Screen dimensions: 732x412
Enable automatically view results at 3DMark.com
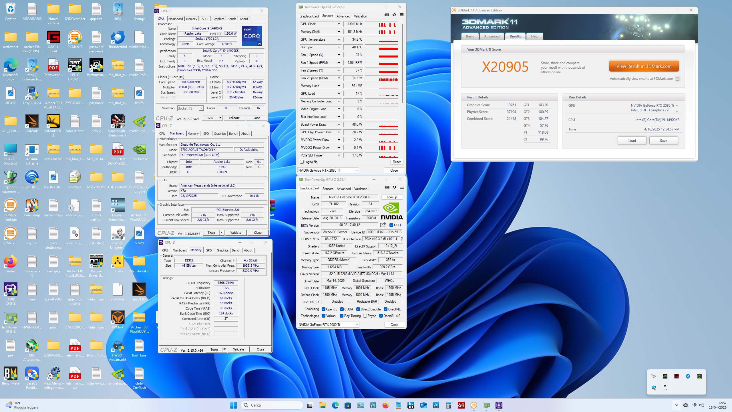coord(677,79)
